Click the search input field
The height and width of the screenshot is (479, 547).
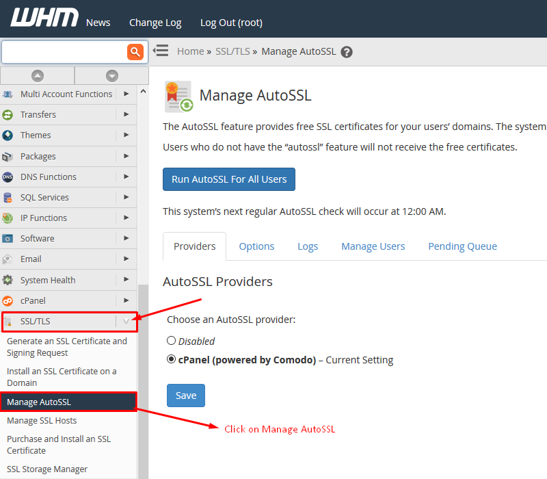click(x=64, y=51)
